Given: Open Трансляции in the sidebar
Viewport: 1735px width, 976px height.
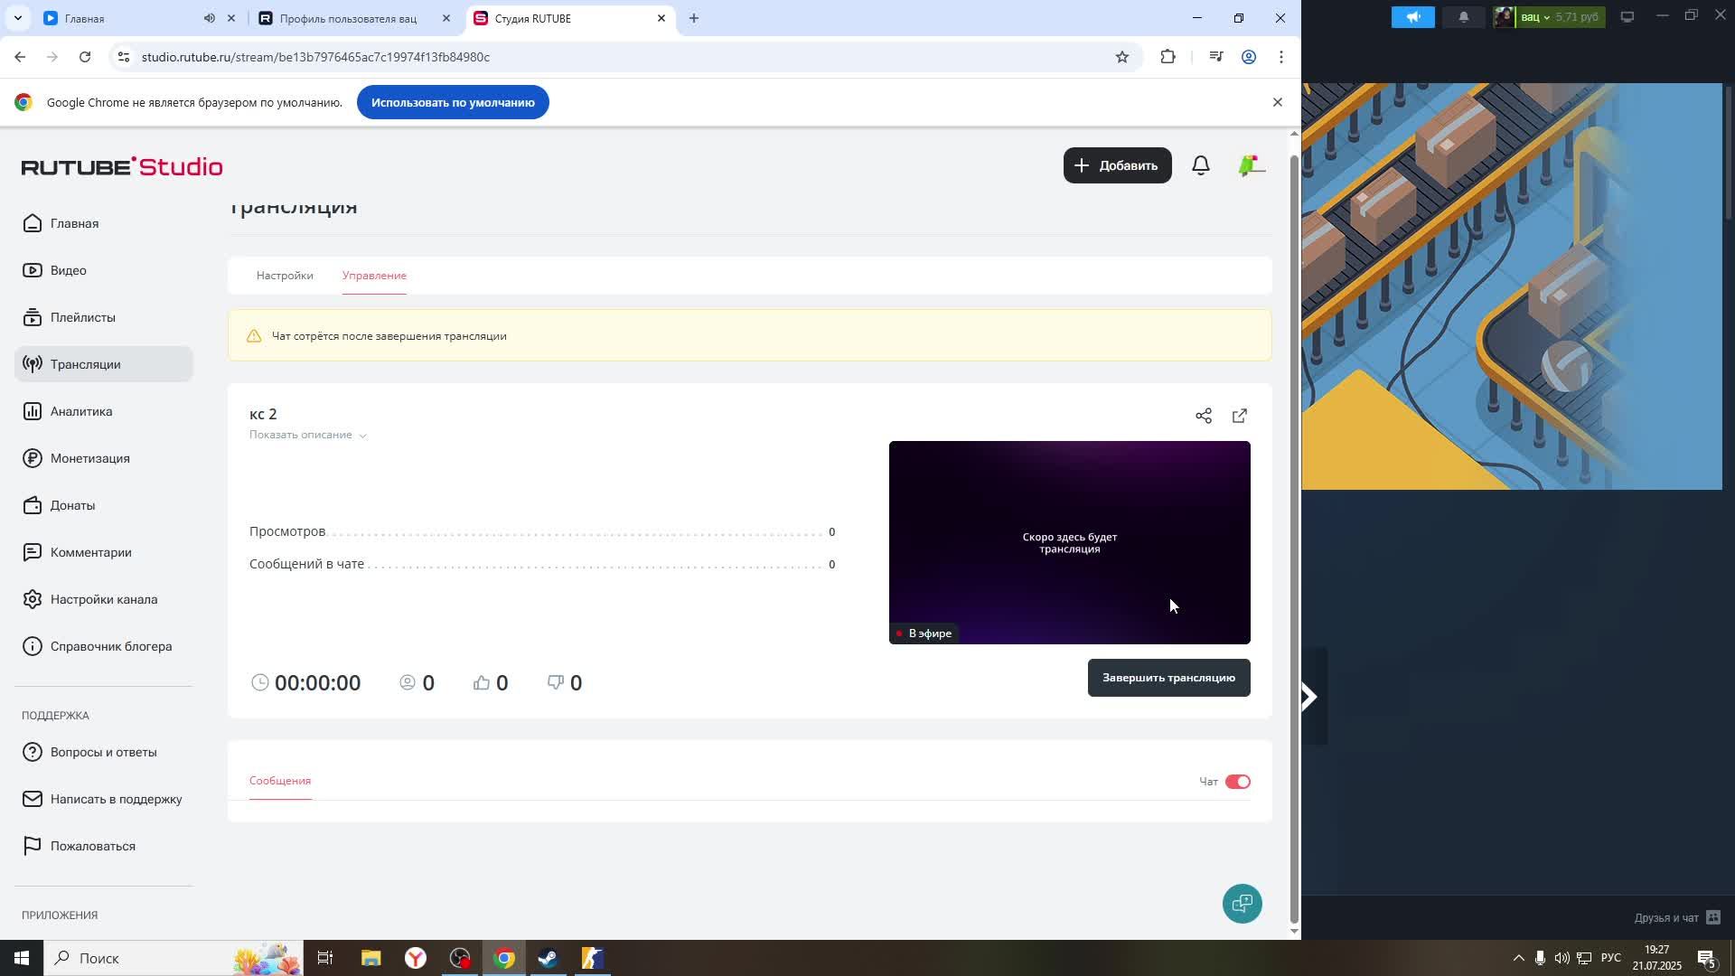Looking at the screenshot, I should [85, 364].
